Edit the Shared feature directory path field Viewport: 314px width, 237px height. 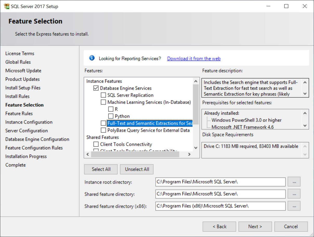(x=220, y=194)
